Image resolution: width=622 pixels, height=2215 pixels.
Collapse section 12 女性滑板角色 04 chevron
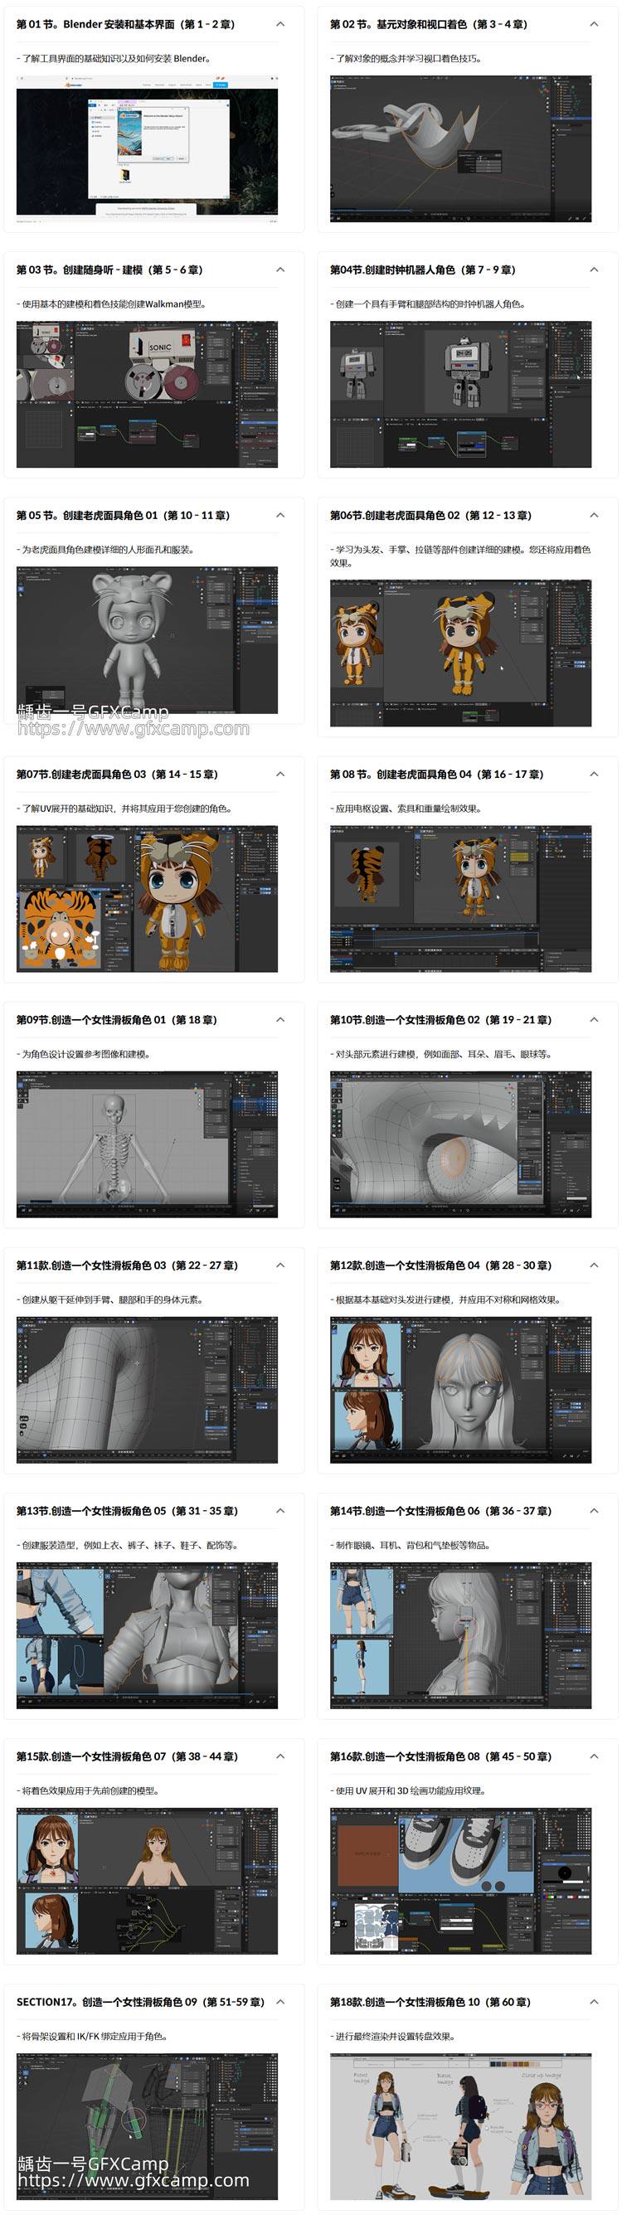[594, 1265]
